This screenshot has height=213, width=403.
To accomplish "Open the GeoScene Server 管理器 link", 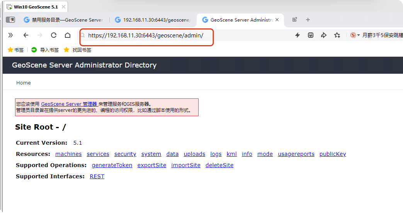I will (x=69, y=104).
